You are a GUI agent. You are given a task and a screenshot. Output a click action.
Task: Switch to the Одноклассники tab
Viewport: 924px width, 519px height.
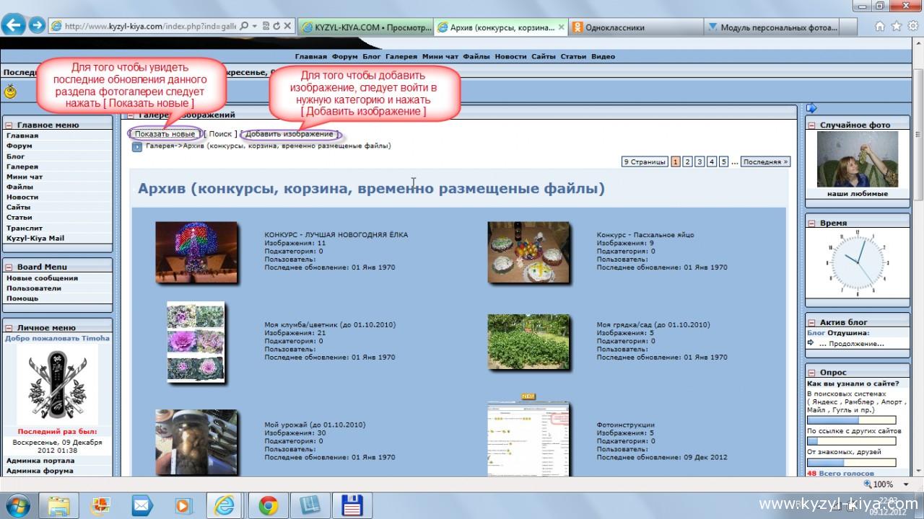(x=636, y=27)
